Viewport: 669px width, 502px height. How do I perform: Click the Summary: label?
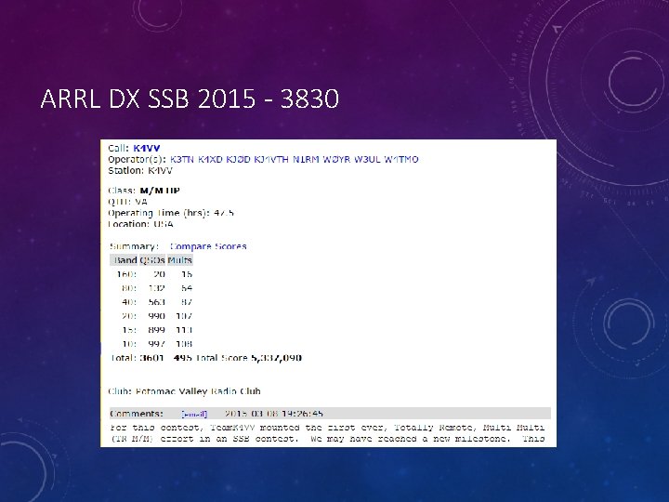pyautogui.click(x=134, y=246)
